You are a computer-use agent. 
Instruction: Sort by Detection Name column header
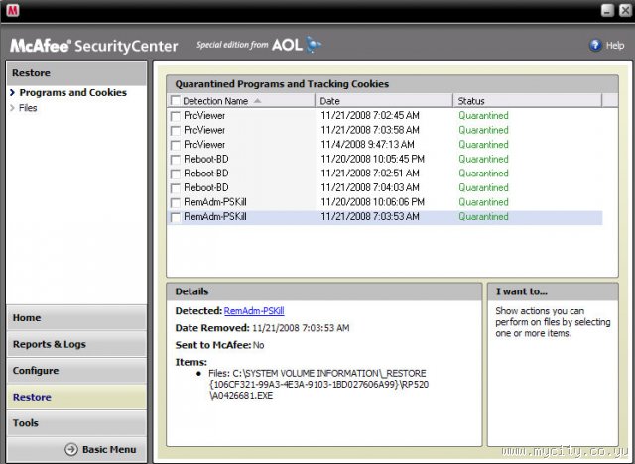click(241, 101)
